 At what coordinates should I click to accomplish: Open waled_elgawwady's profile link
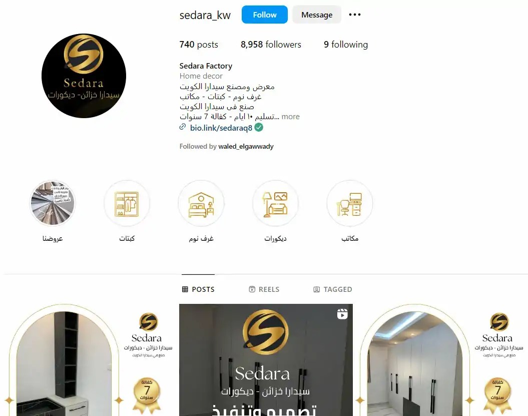tap(246, 147)
